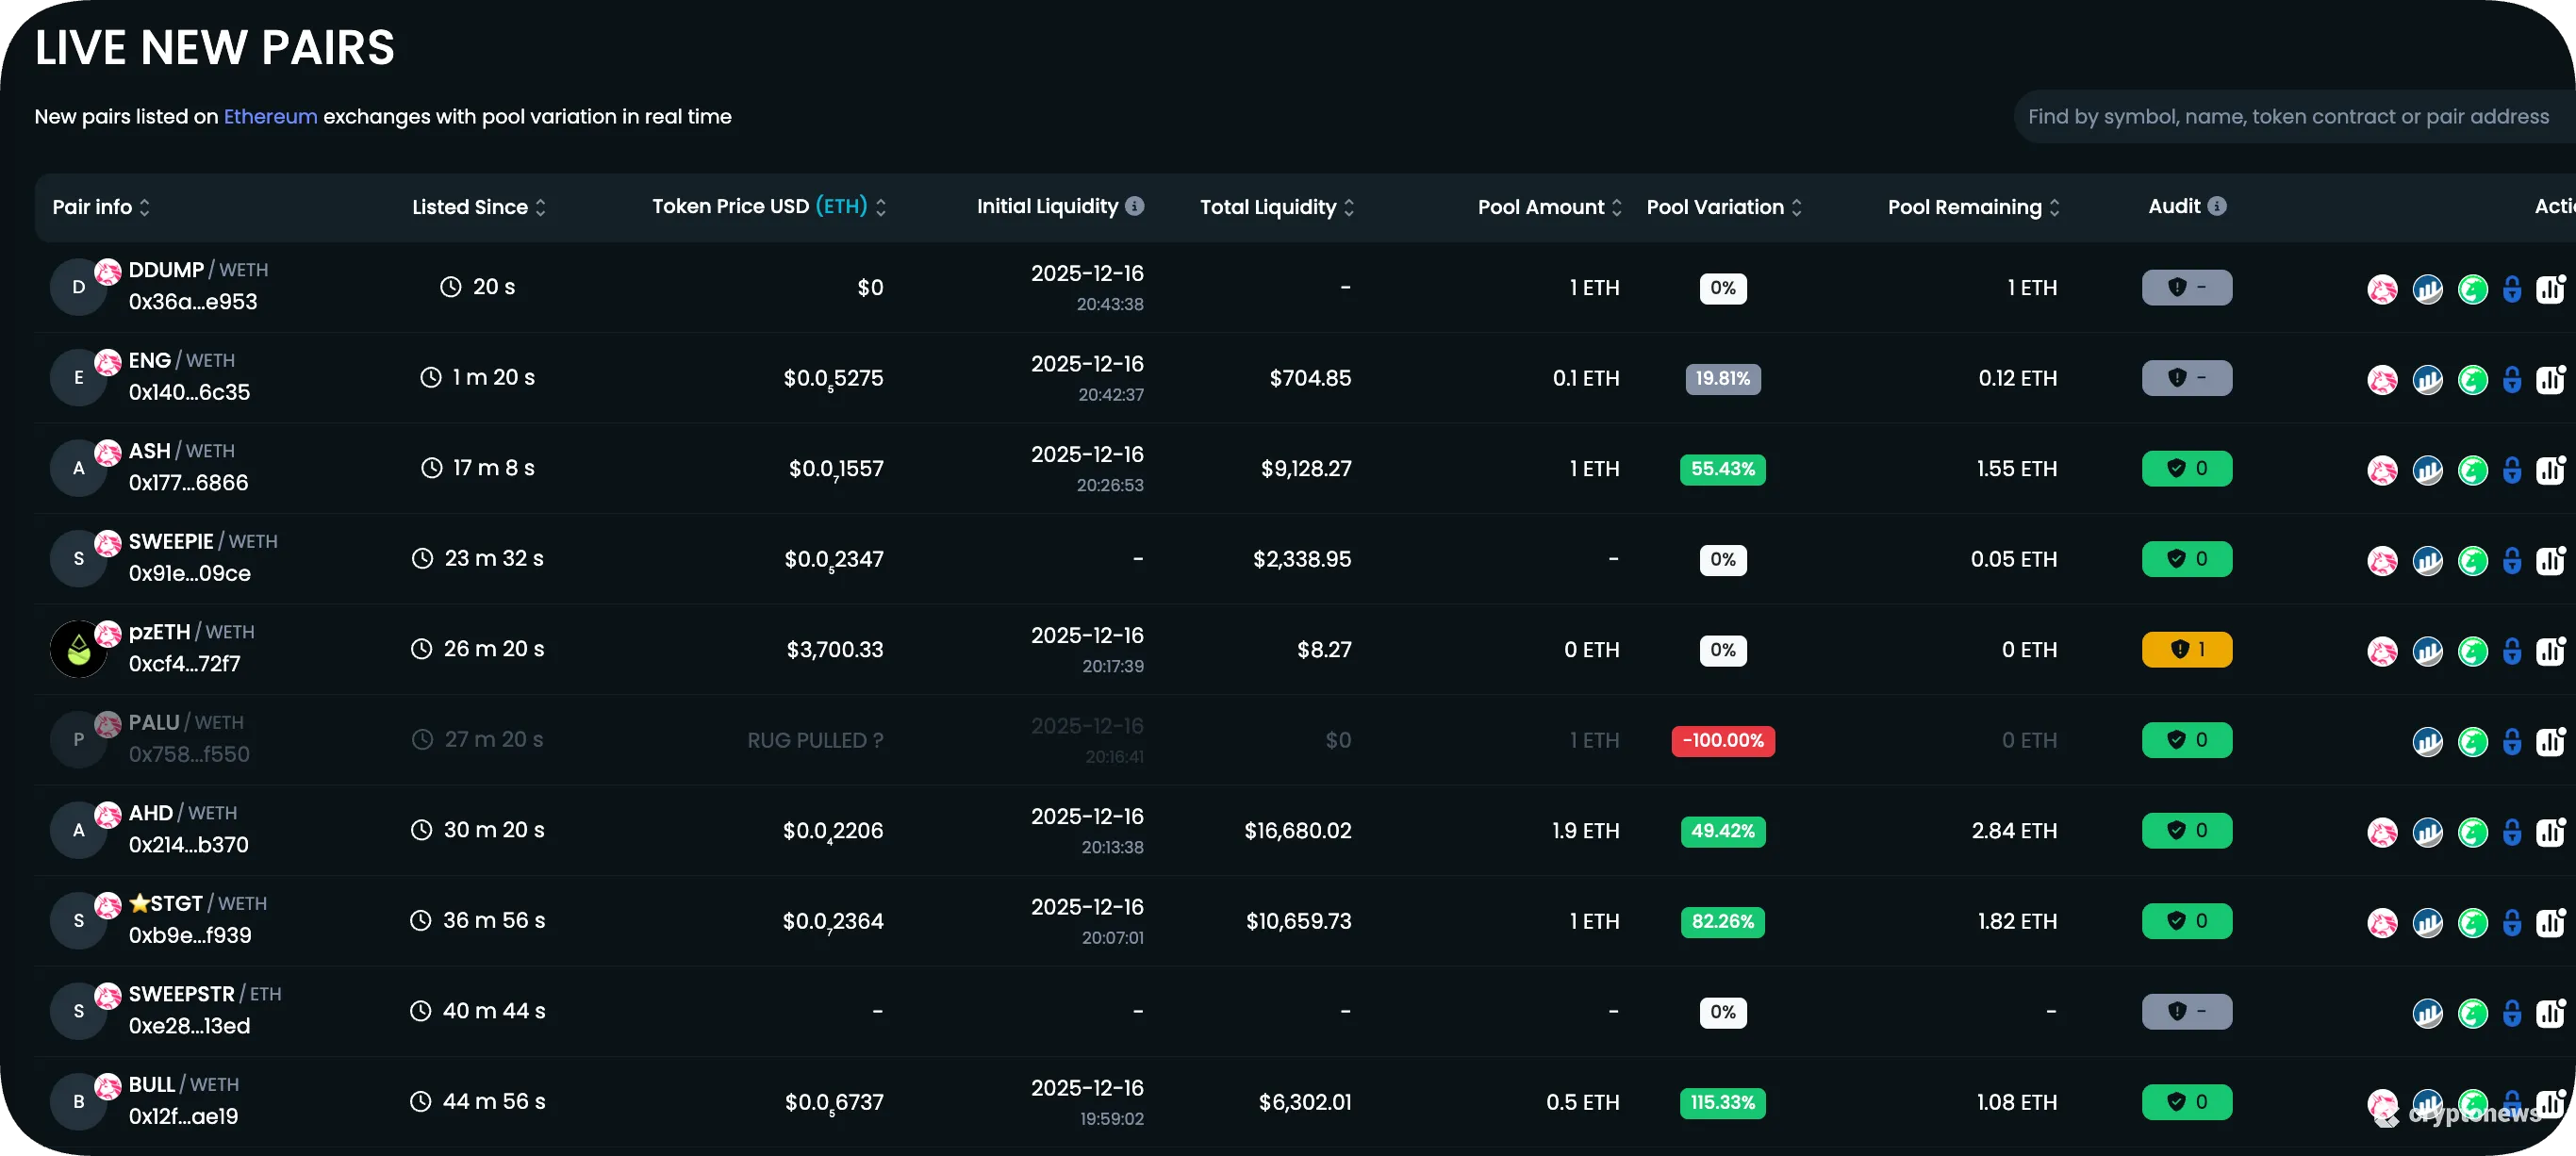Click the search field for pair address
Image resolution: width=2576 pixels, height=1156 pixels.
tap(2293, 117)
